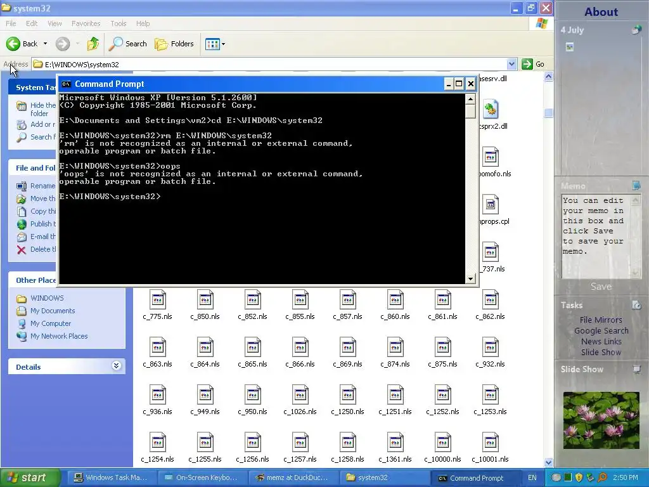Open My Network Places link
The image size is (649, 487).
pos(59,336)
